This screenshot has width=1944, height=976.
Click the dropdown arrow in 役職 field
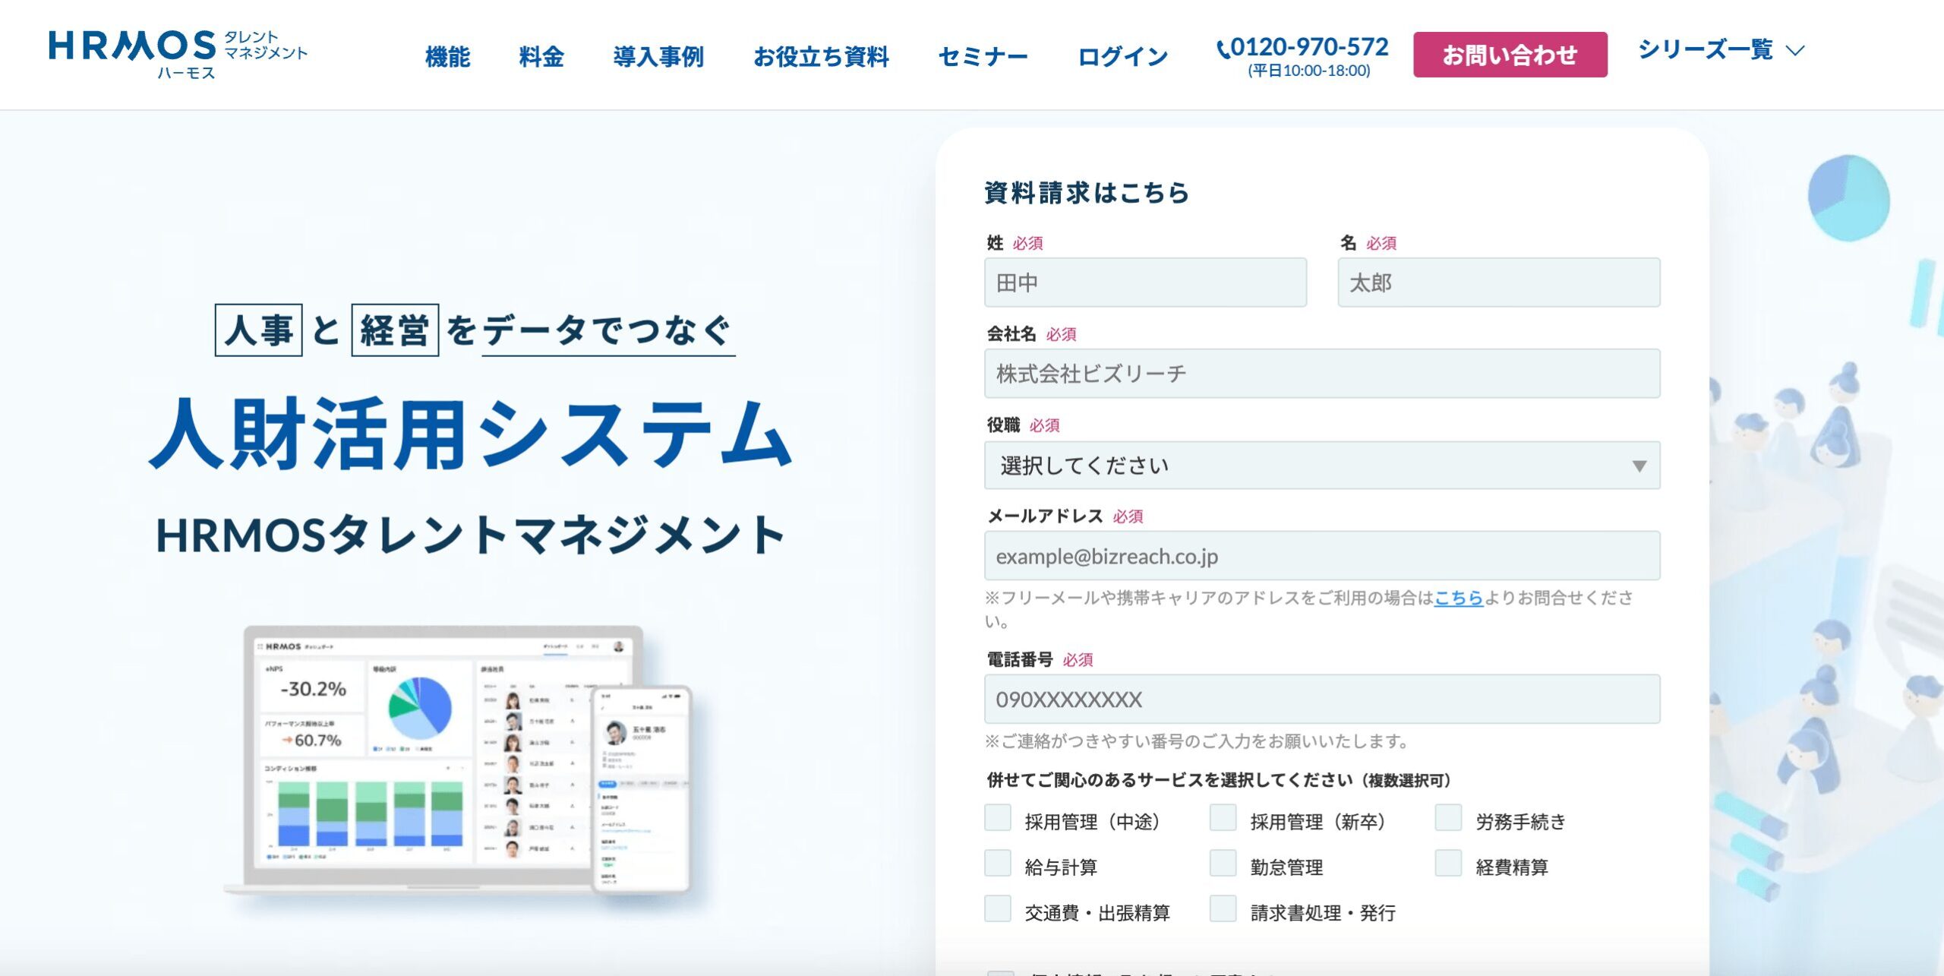click(x=1639, y=466)
